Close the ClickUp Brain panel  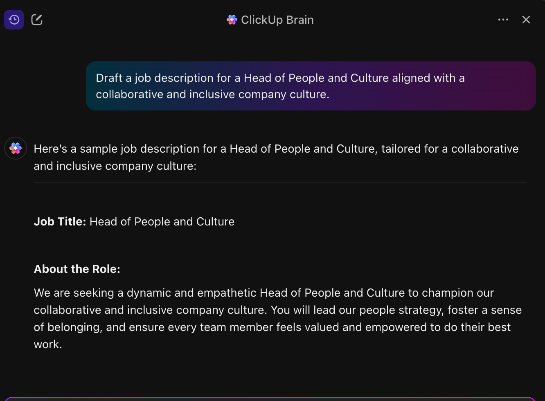tap(526, 20)
